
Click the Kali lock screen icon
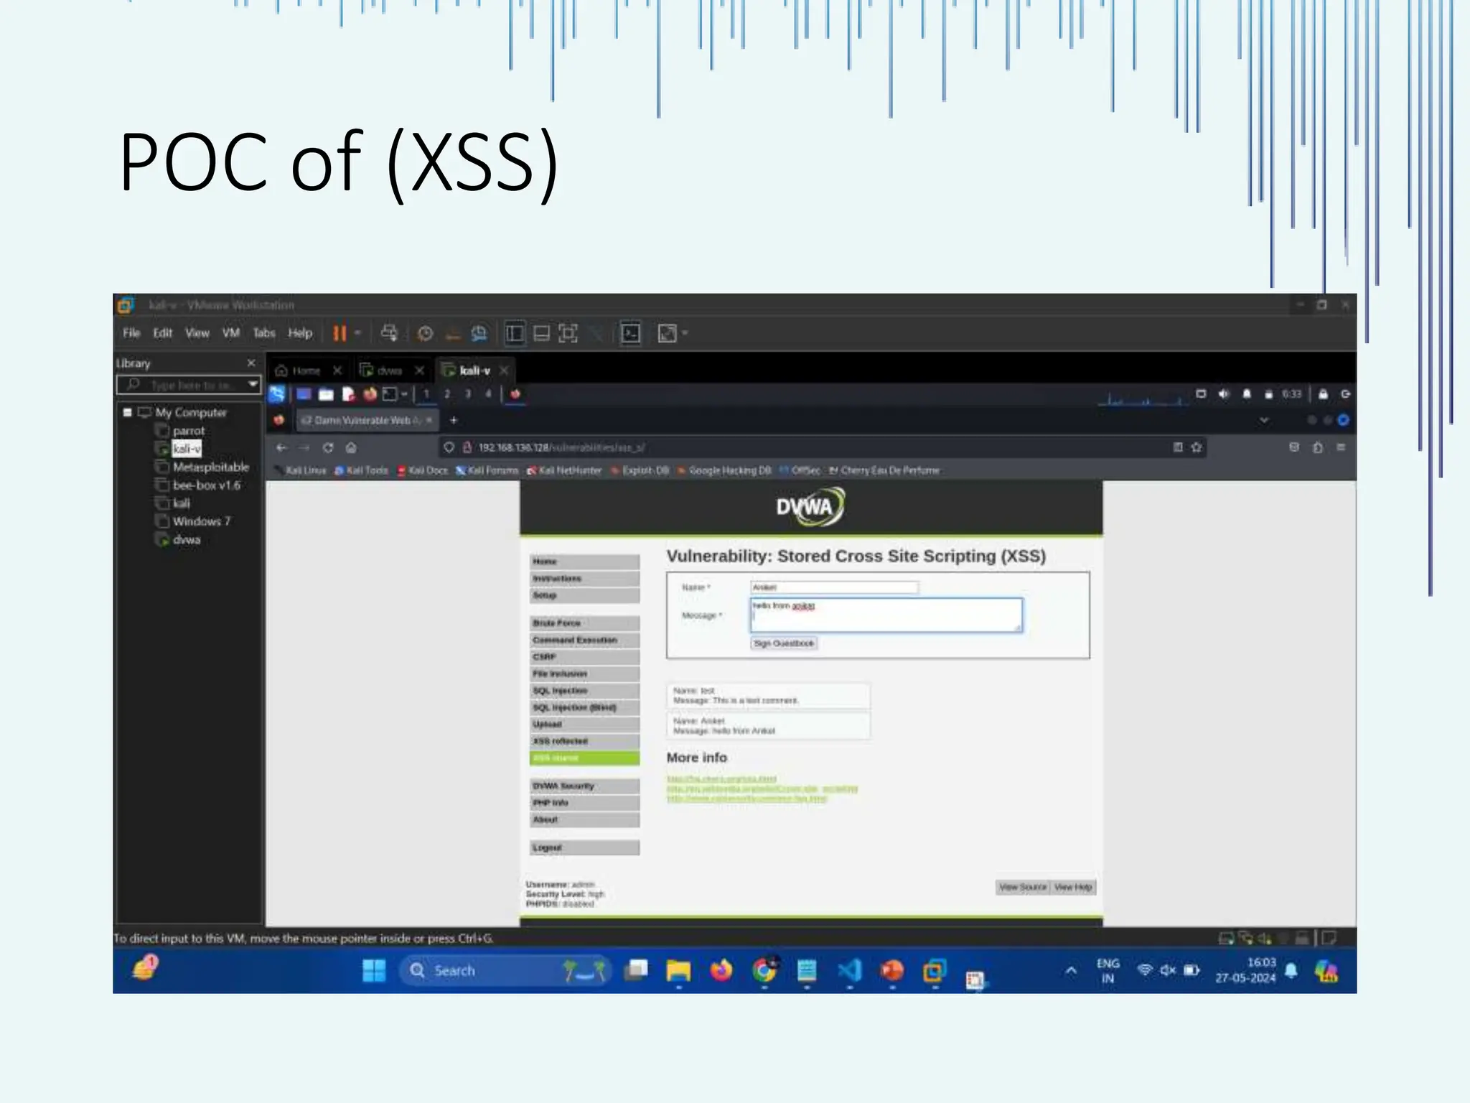1323,394
